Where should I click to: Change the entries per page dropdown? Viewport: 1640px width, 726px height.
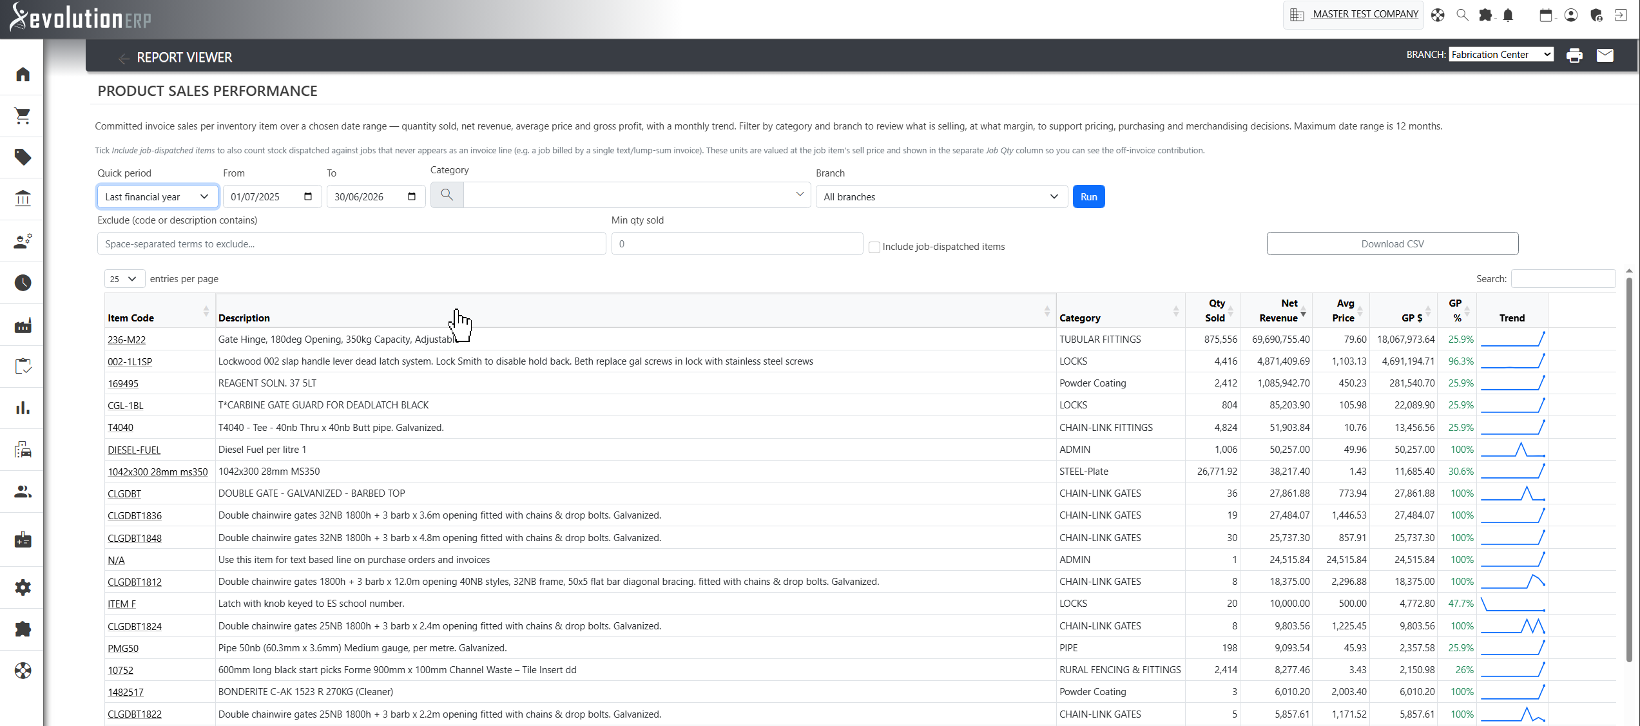coord(124,279)
